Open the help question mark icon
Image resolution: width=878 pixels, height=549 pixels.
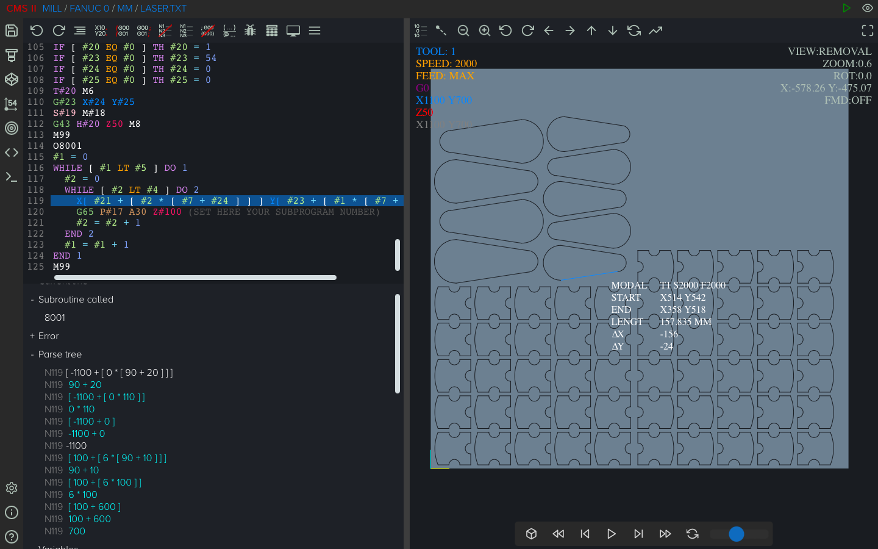(12, 537)
